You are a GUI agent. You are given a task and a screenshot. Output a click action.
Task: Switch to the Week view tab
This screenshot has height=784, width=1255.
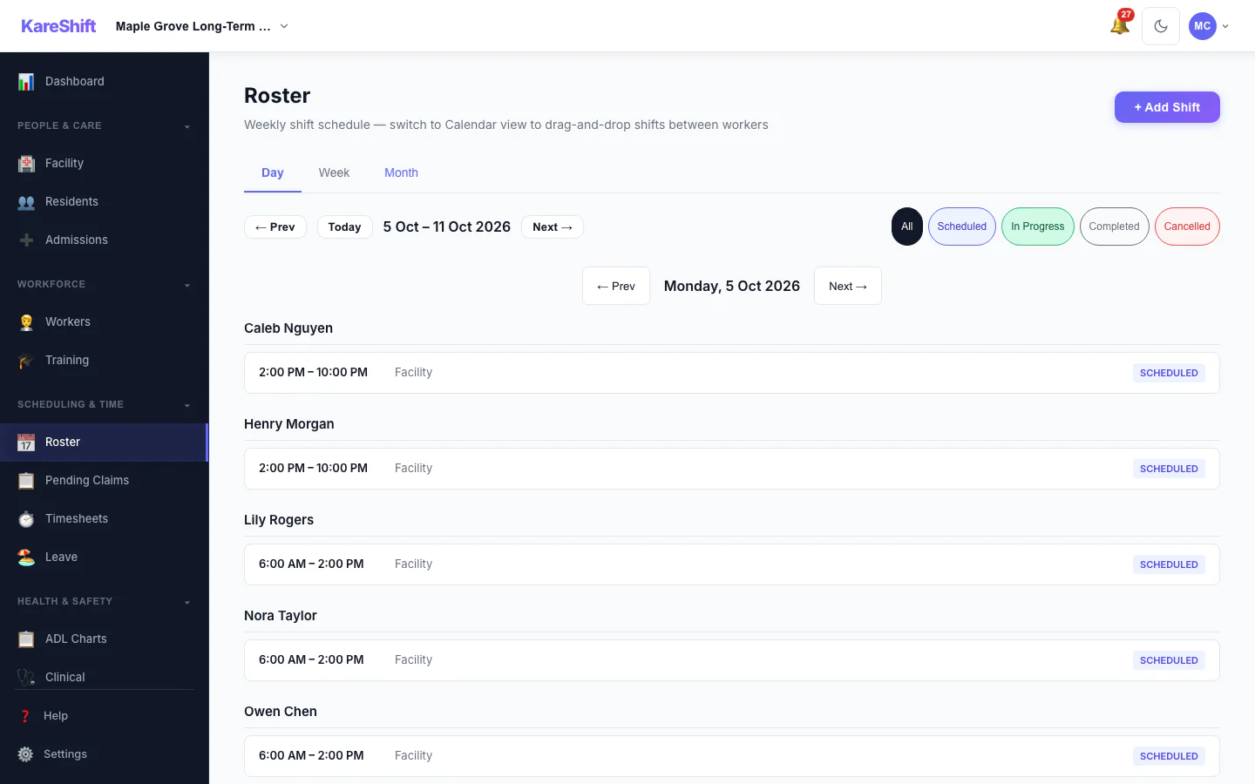pos(334,172)
